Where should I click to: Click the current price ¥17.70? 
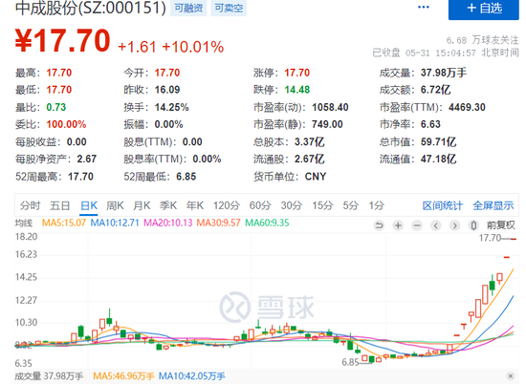[62, 41]
